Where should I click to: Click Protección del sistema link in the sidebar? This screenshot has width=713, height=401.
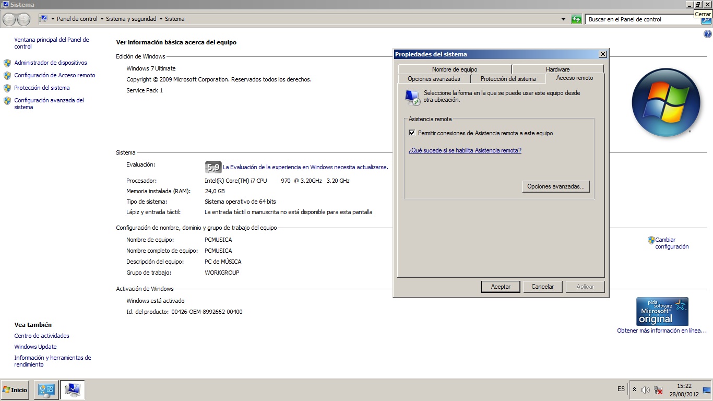coord(42,88)
